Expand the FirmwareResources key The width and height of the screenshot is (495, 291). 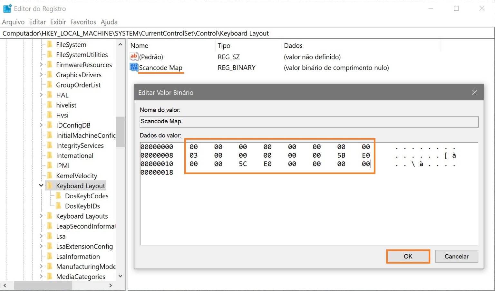point(41,65)
